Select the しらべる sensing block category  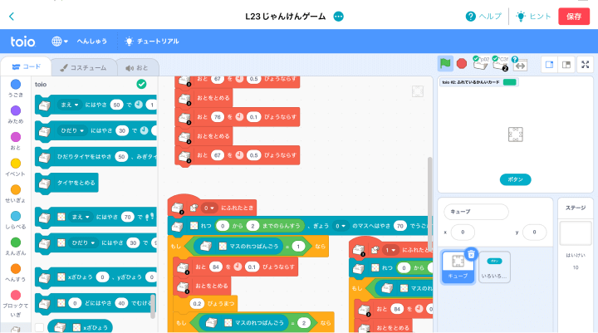[16, 220]
